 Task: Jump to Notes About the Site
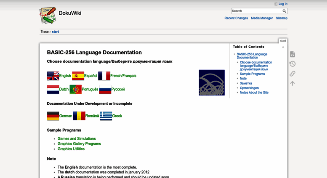coord(254,93)
